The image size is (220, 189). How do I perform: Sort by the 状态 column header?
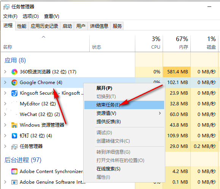[x=112, y=44]
